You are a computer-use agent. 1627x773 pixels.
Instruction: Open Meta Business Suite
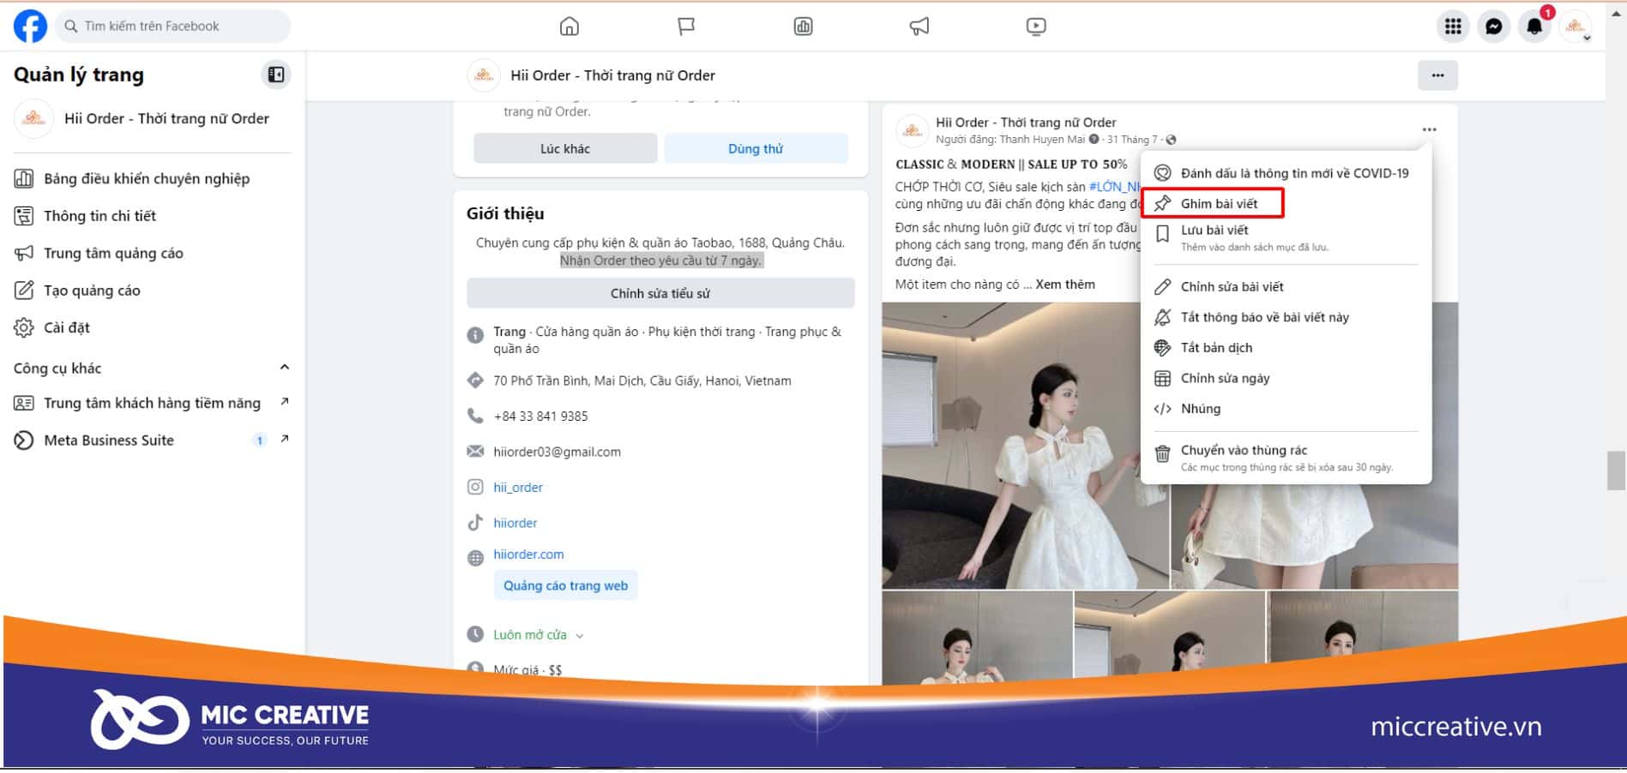click(151, 440)
